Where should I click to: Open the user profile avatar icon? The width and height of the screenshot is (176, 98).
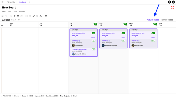coord(172,7)
